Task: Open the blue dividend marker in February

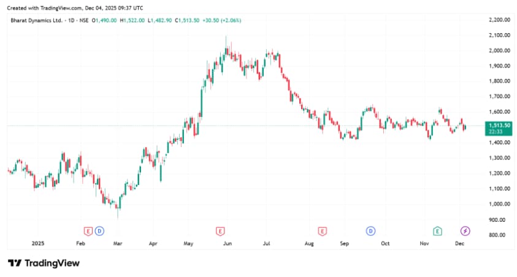Action: point(99,230)
